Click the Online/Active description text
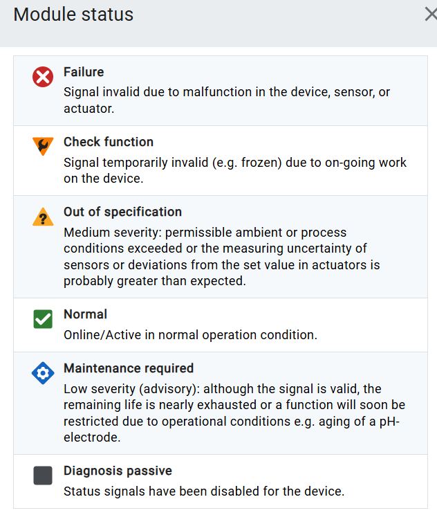The height and width of the screenshot is (515, 437). 190,334
